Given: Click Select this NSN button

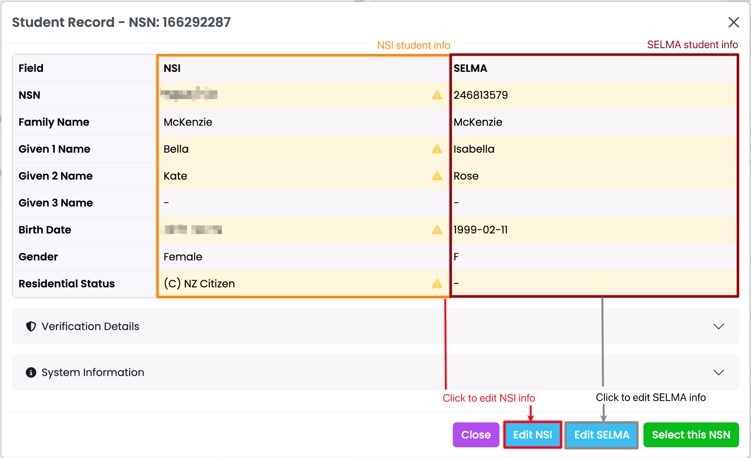Looking at the screenshot, I should pos(691,435).
